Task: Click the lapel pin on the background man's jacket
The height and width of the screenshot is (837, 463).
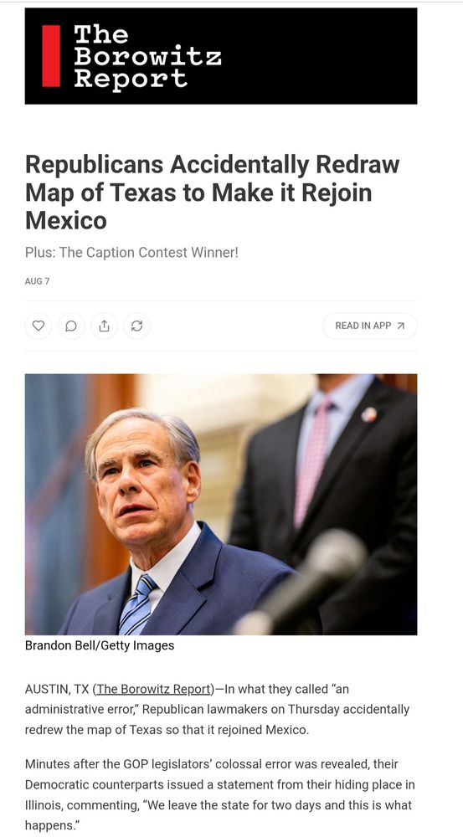Action: (x=369, y=415)
